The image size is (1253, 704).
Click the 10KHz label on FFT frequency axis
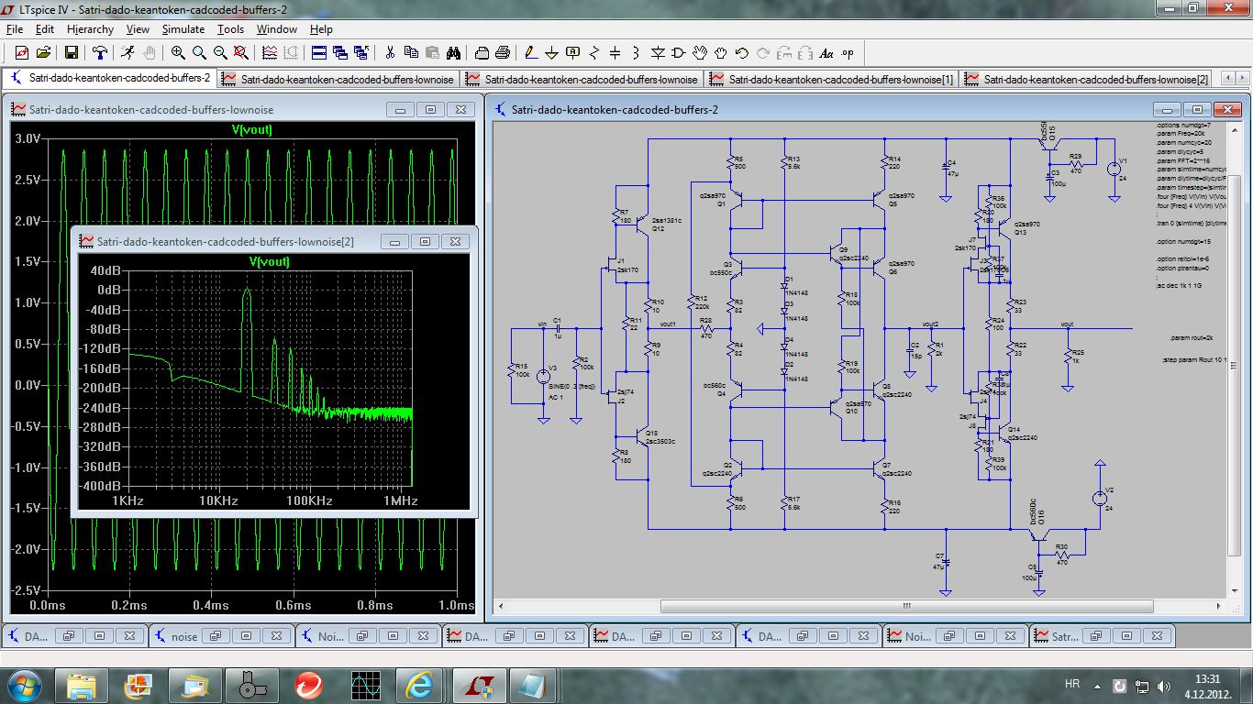click(x=218, y=500)
